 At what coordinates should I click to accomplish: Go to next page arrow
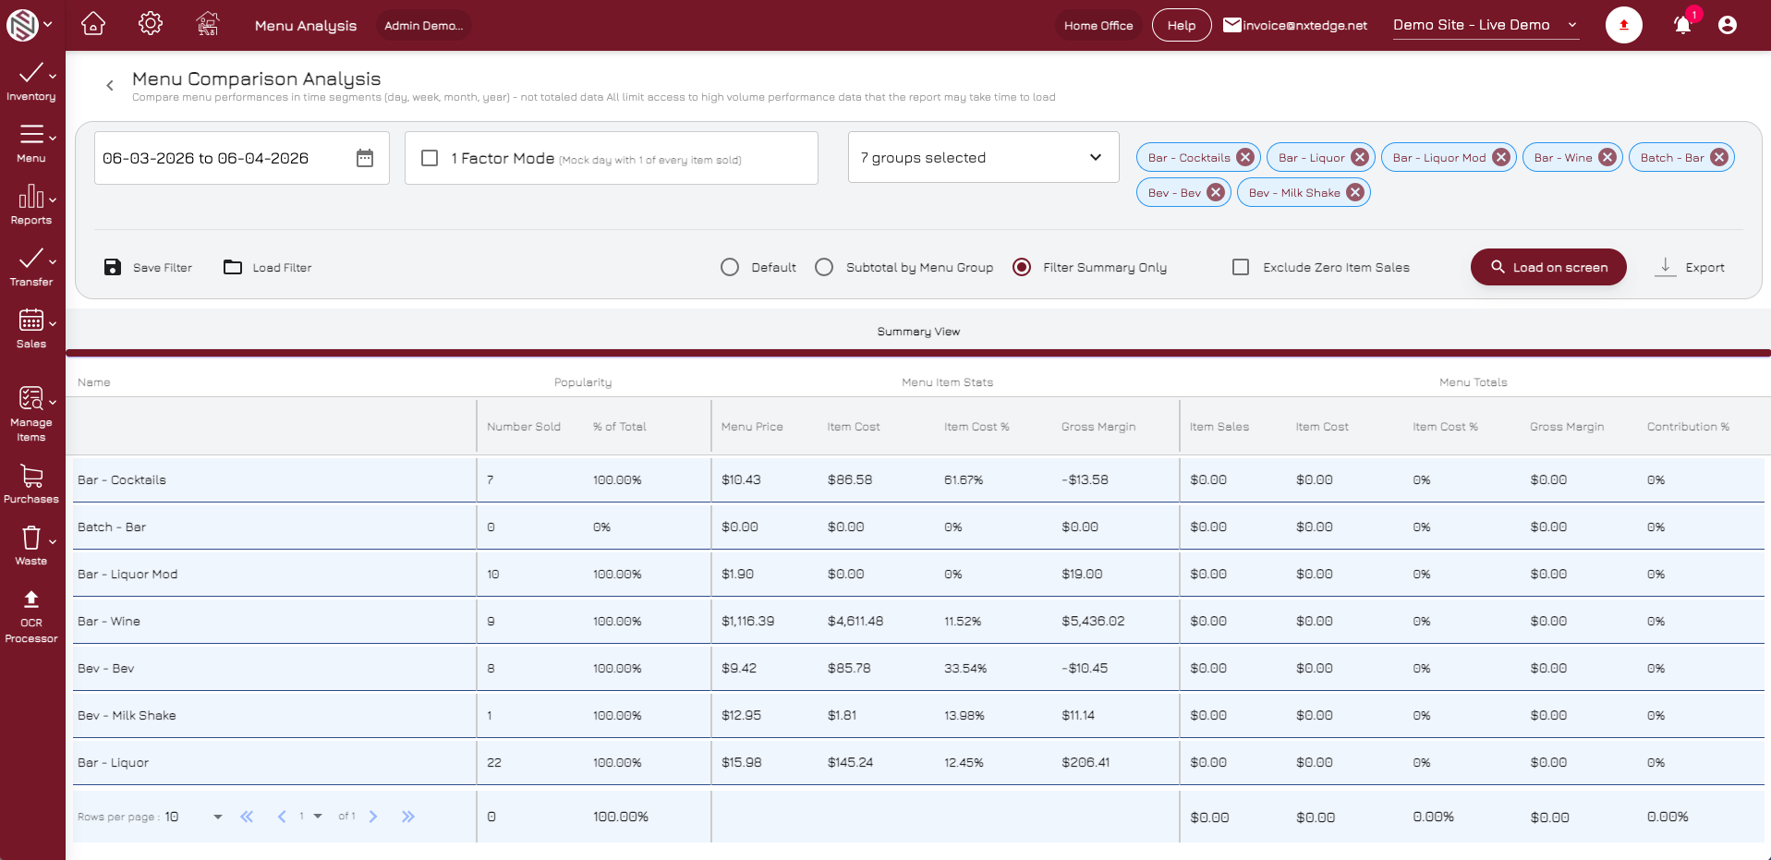click(x=373, y=817)
